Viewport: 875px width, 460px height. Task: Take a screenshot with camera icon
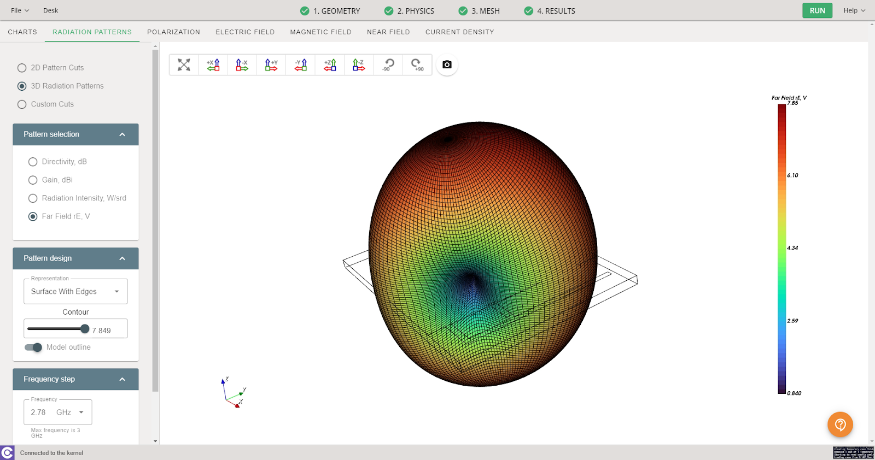[x=447, y=64]
